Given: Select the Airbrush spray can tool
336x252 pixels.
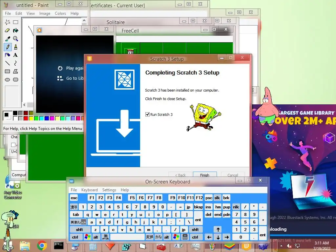Looking at the screenshot, I should pyautogui.click(x=8, y=55).
